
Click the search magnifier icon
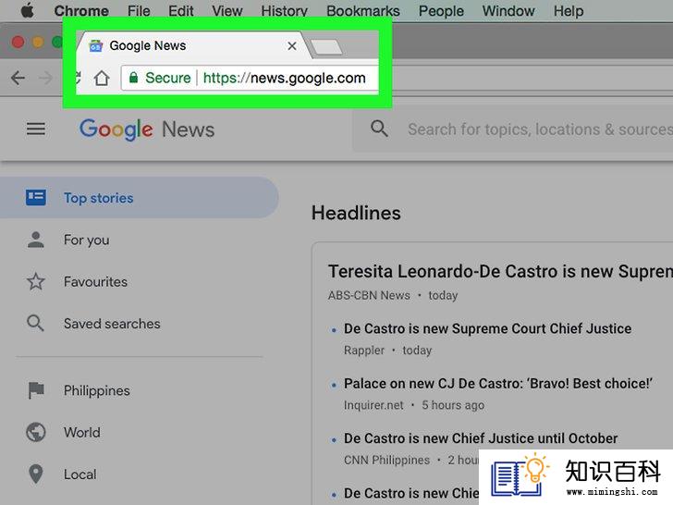tap(379, 129)
